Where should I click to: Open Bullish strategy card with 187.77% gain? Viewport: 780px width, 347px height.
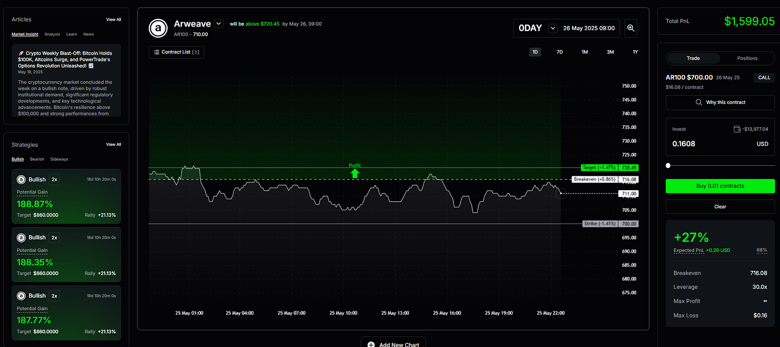66,313
